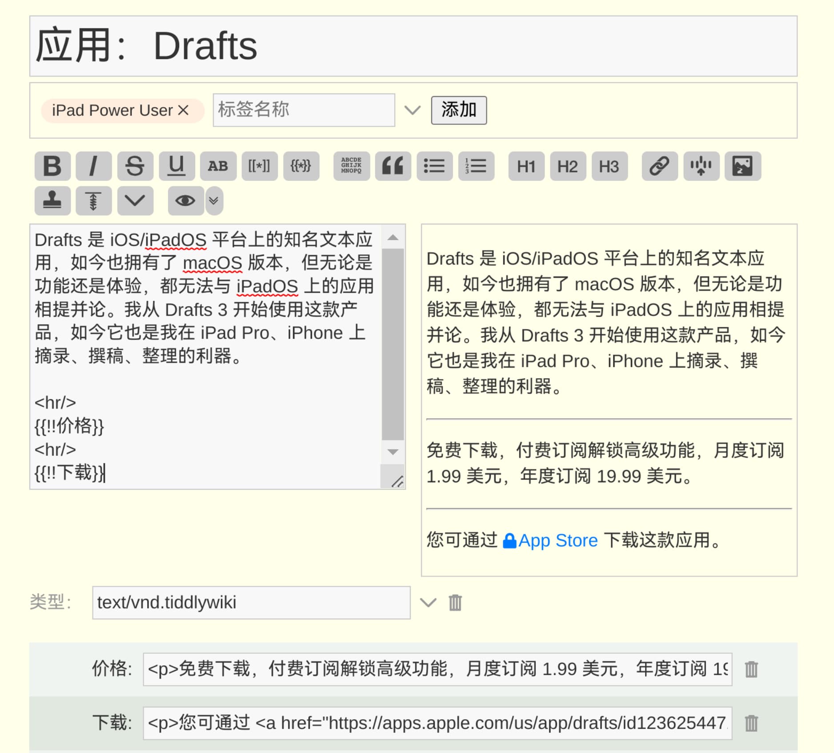Click the 下载 field value input
Screen dimensions: 834x753
437,724
